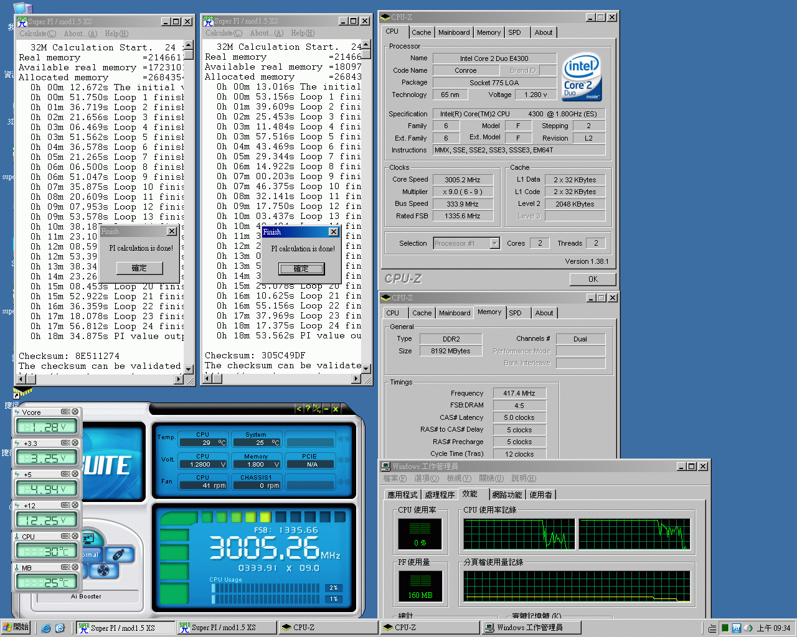
Task: Click the AI Suite collapse arrow icon
Action: [x=299, y=409]
